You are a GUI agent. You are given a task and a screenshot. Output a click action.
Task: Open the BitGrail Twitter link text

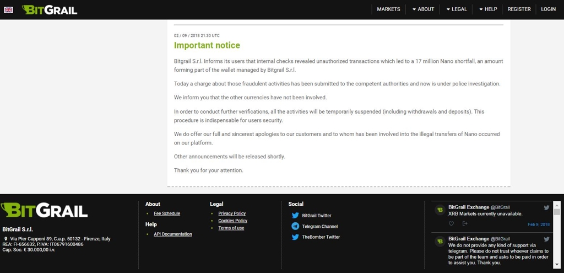tap(317, 216)
